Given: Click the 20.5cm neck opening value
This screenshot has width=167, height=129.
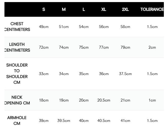Looking at the screenshot, I should click(x=104, y=100).
